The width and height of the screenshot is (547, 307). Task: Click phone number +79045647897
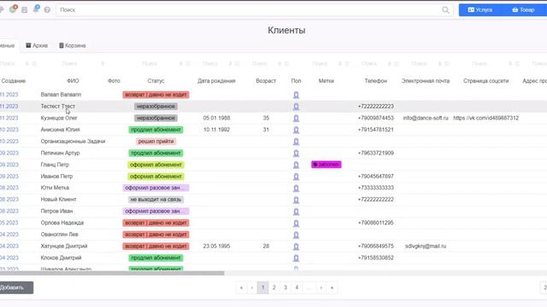[376, 177]
